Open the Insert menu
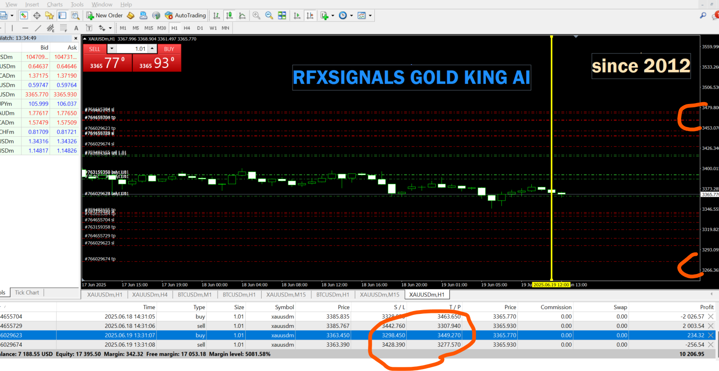Image resolution: width=719 pixels, height=371 pixels. point(32,4)
